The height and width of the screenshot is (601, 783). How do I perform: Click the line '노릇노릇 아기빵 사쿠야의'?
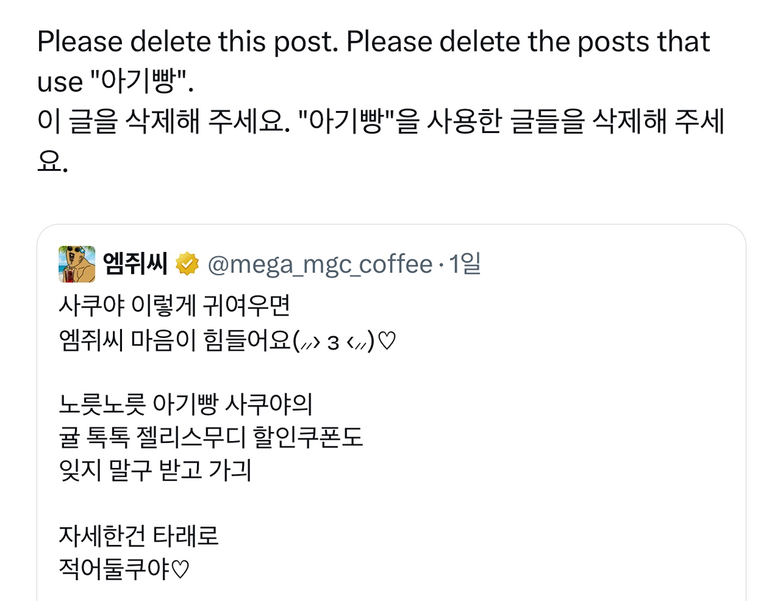pyautogui.click(x=186, y=405)
